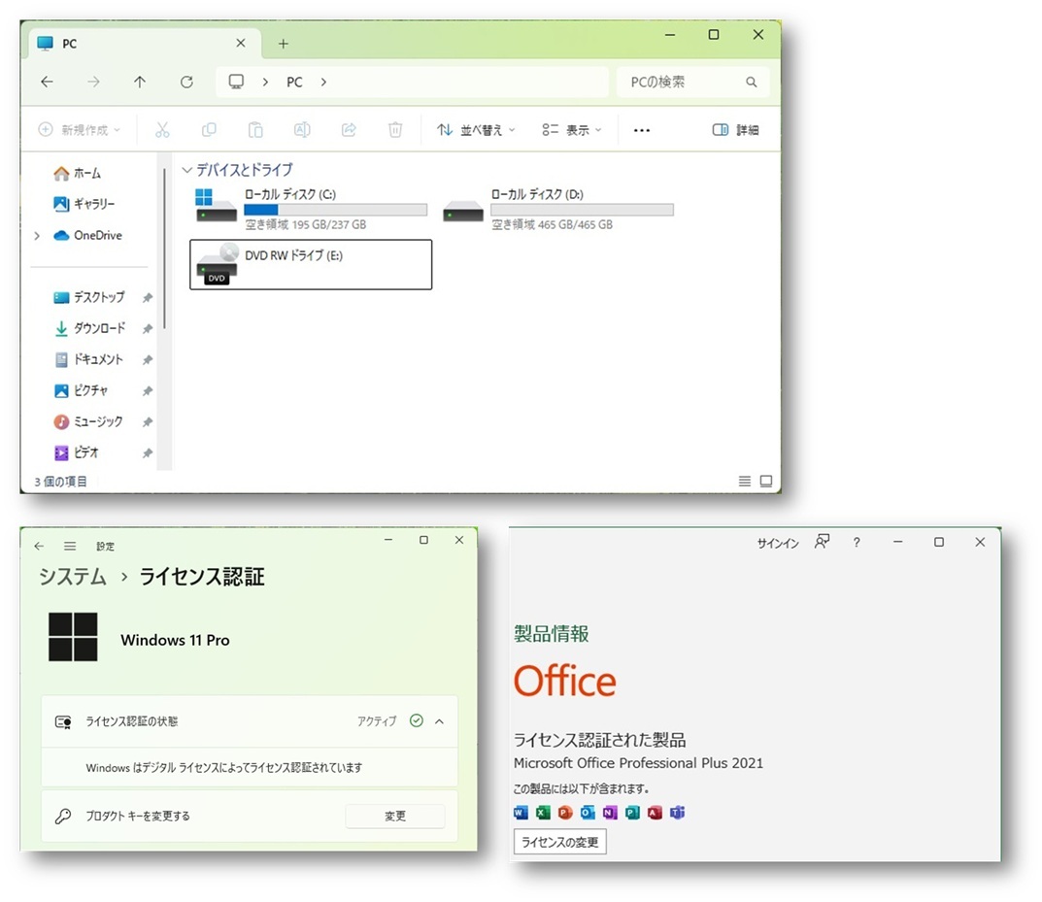Open the 表示 view dropdown
Viewport: 1042px width, 902px height.
[x=572, y=129]
